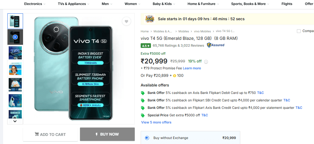Click the Big Bang sale logo
The image size is (314, 144).
(150, 19)
